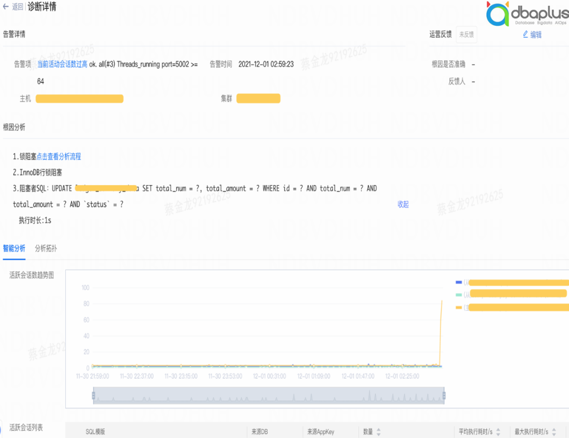Viewport: 569px width, 438px height.
Task: Open 当前活动会话数过高 alert link
Action: point(62,64)
